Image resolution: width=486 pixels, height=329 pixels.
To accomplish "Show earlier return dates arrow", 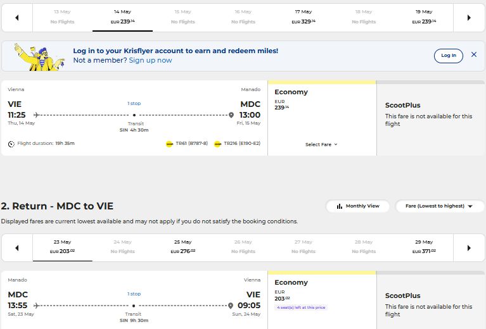I will (17, 248).
